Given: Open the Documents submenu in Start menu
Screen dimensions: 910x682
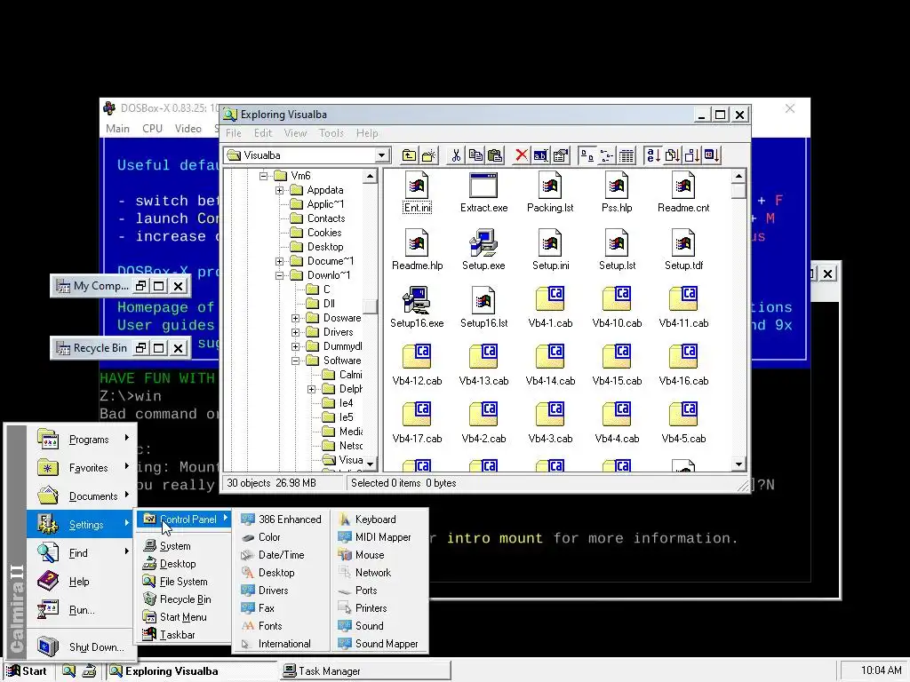Looking at the screenshot, I should [x=81, y=496].
